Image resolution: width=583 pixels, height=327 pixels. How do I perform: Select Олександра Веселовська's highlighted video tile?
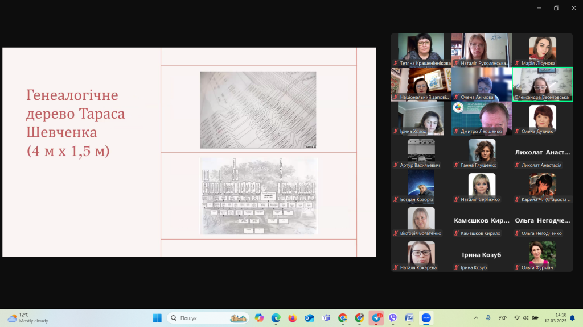pos(543,84)
